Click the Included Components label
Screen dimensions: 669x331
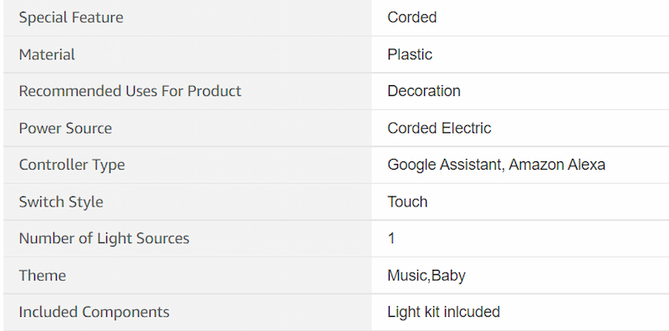point(94,313)
